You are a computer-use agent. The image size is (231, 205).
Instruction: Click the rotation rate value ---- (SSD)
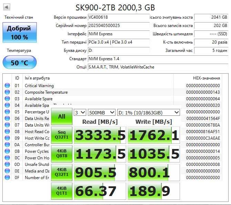(x=211, y=34)
